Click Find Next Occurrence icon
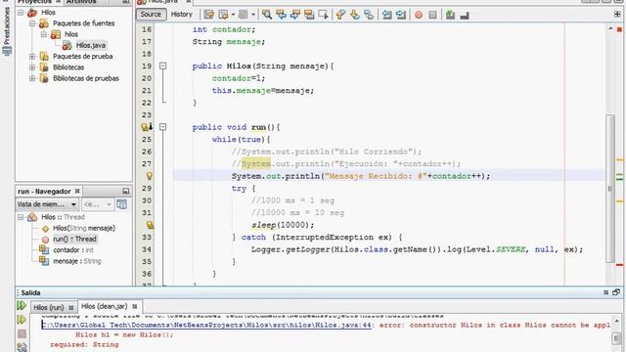The width and height of the screenshot is (626, 352). (295, 15)
